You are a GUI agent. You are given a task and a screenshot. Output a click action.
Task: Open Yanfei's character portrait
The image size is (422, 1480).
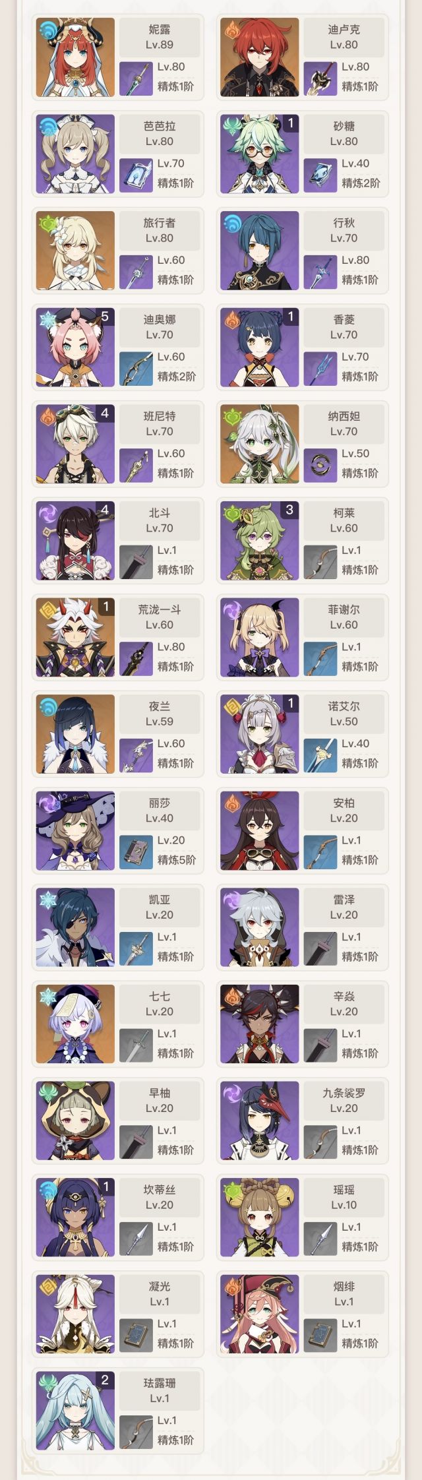pyautogui.click(x=260, y=1314)
